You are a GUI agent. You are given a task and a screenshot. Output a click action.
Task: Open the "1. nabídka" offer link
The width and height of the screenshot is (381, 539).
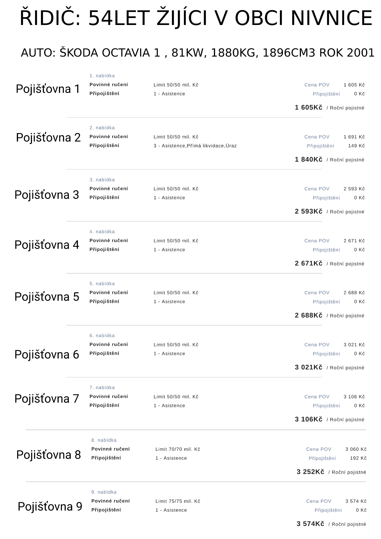[102, 76]
